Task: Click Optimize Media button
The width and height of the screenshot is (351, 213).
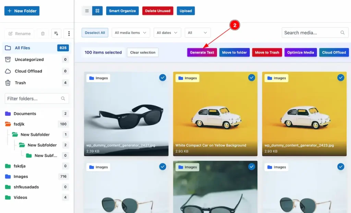Action: 301,52
